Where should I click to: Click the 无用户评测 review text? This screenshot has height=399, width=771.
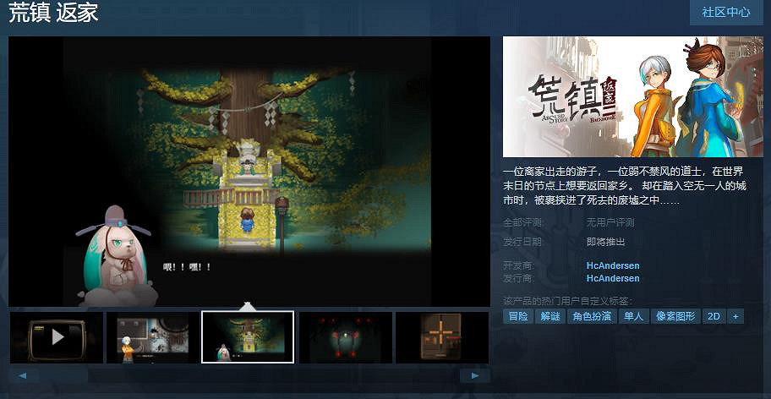pyautogui.click(x=610, y=222)
